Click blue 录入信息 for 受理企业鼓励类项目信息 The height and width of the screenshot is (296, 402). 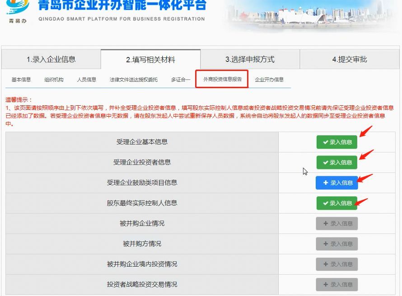(x=337, y=183)
